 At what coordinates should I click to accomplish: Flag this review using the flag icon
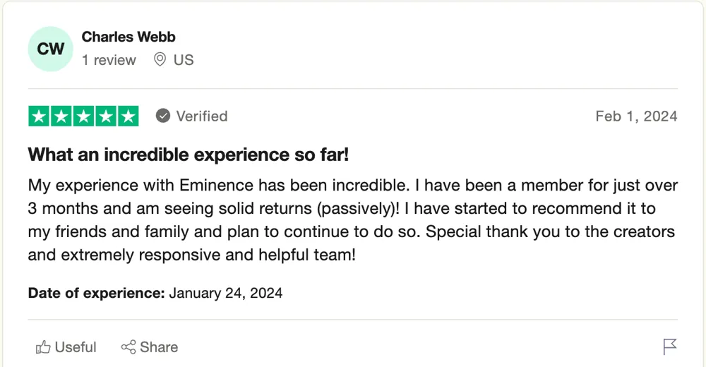pyautogui.click(x=669, y=347)
